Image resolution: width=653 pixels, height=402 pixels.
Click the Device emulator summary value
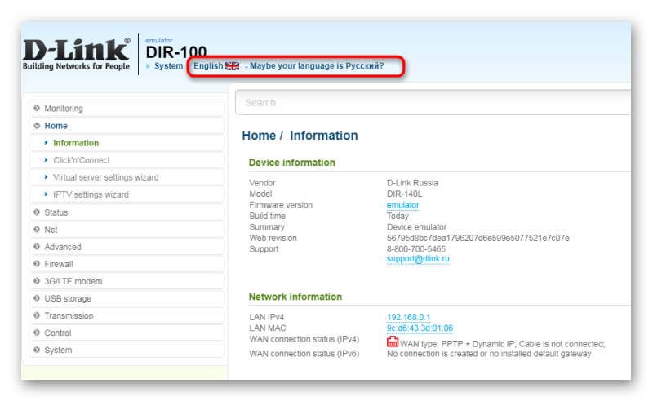coord(416,227)
